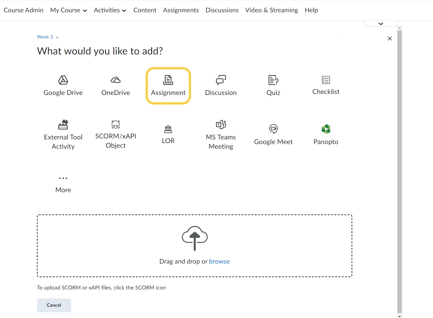
Task: Expand the My Course dropdown
Action: 68,10
